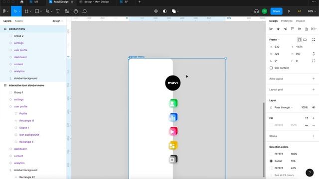Screen dimensions: 319x179
Task: Click the Boolean groups icon
Action: (174, 11)
